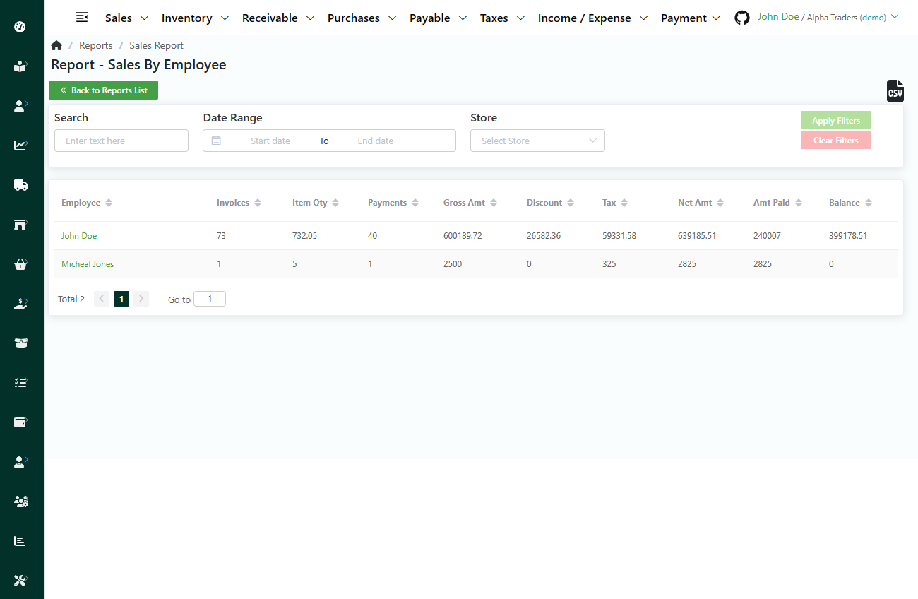
Task: Collapse the sidebar with the menu fold icon
Action: pyautogui.click(x=82, y=17)
